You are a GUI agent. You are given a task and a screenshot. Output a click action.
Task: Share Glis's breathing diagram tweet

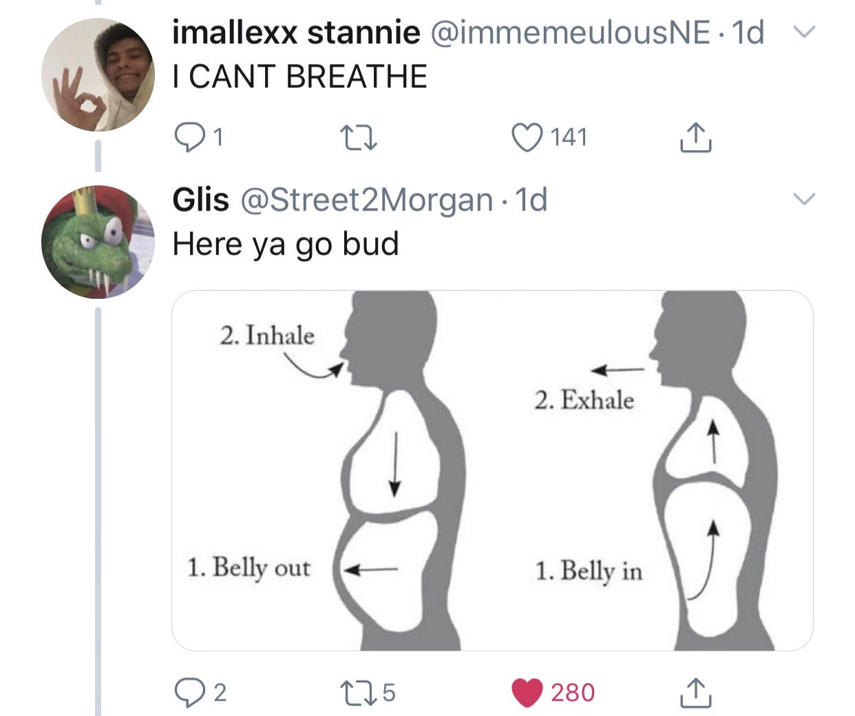click(x=695, y=692)
